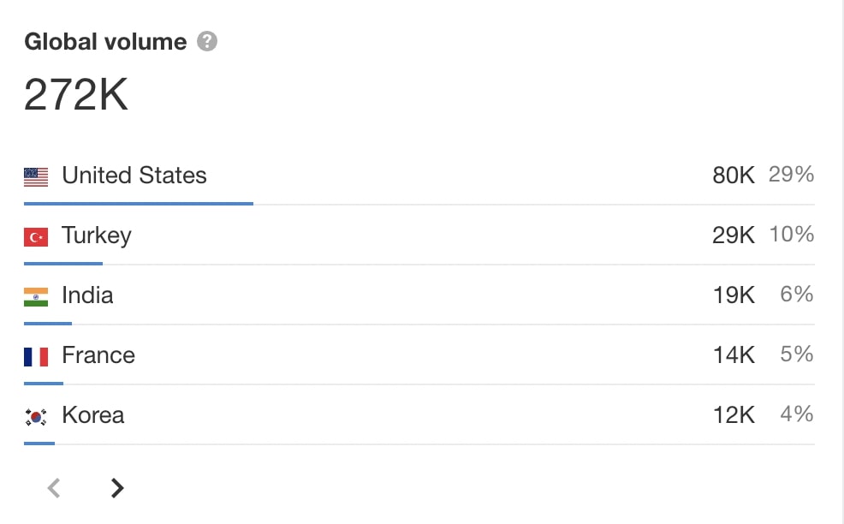Click the Turkey blue volume bar
This screenshot has height=524, width=844.
click(63, 264)
